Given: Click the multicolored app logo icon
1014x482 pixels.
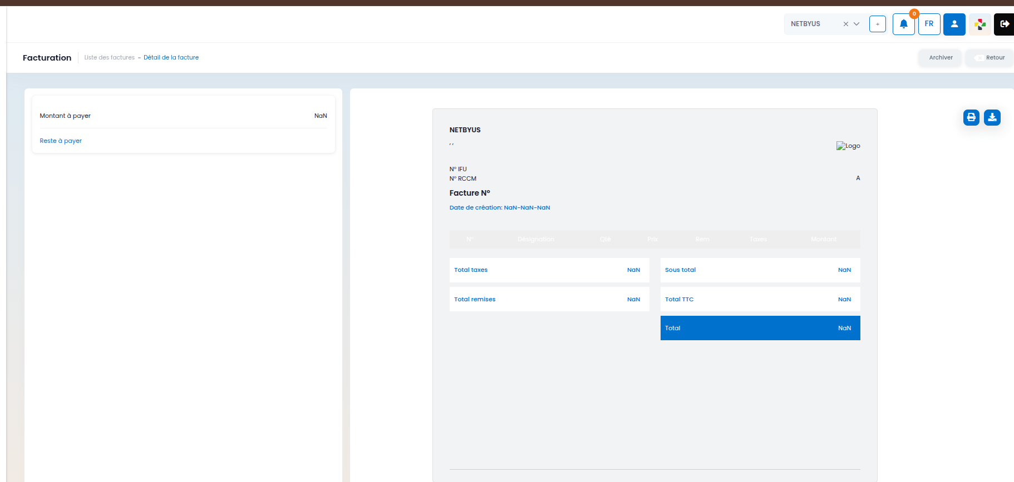Looking at the screenshot, I should pos(980,24).
